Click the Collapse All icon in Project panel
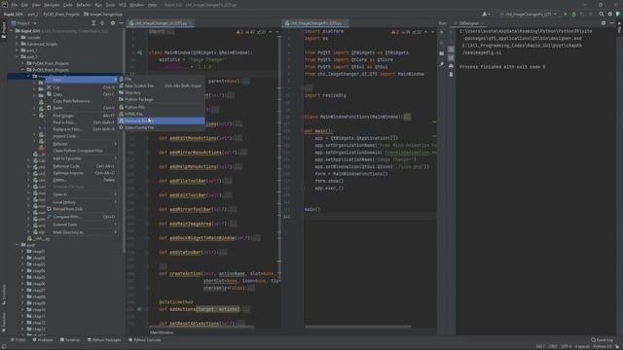 click(102, 23)
